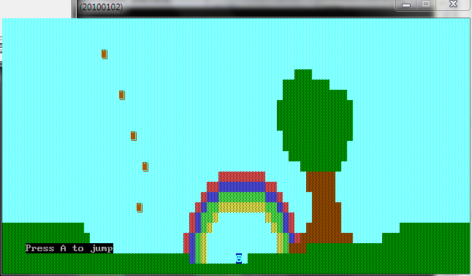Click the fourth brown block from the top

point(145,166)
